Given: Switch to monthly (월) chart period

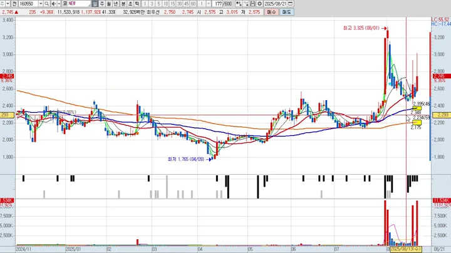Looking at the screenshot, I should pyautogui.click(x=109, y=4).
